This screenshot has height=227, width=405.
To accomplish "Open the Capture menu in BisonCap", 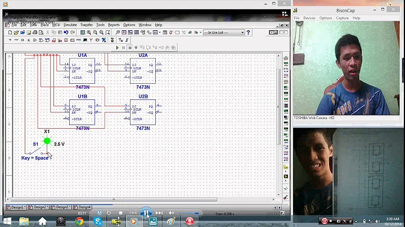I will 342,18.
